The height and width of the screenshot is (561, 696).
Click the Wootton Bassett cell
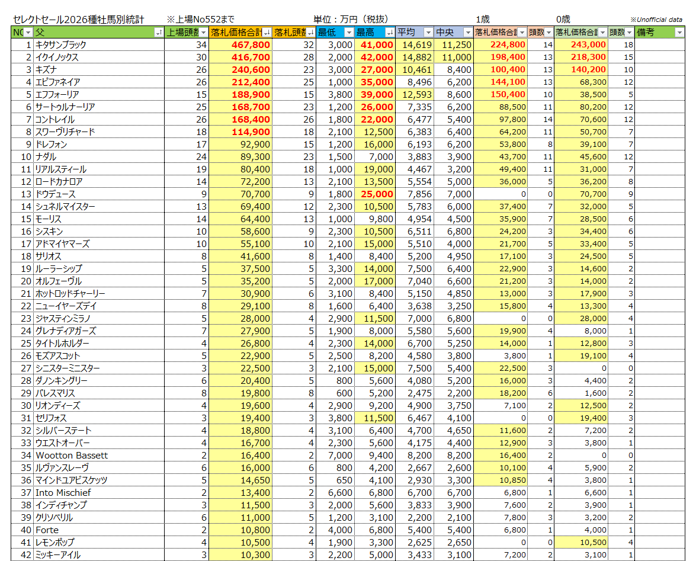99,456
